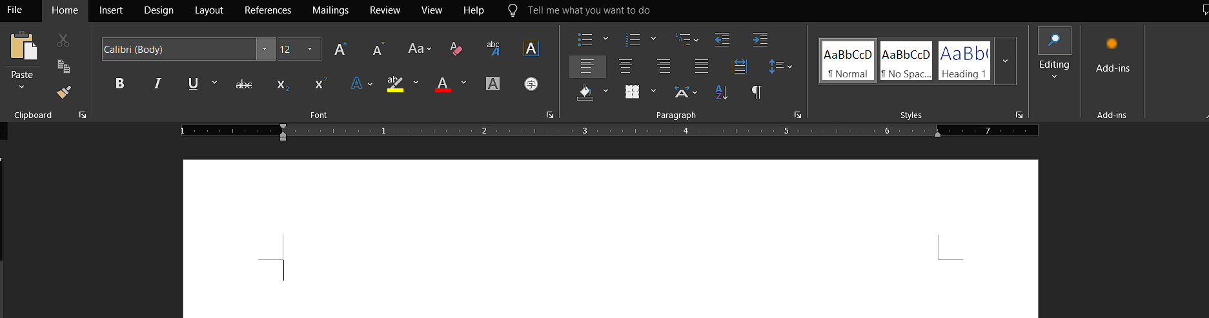Image resolution: width=1209 pixels, height=318 pixels.
Task: Switch to the References tab
Action: 268,10
